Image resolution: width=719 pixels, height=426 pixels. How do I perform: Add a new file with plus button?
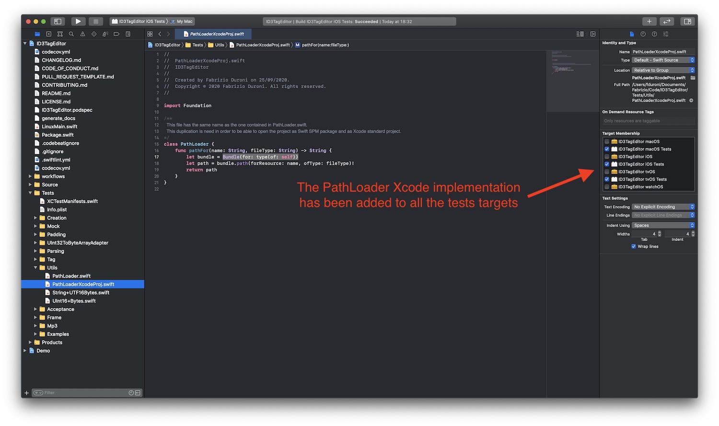click(27, 393)
